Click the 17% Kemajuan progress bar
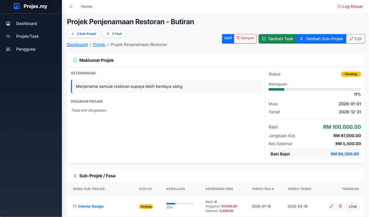Image resolution: width=369 pixels, height=217 pixels. coord(314,90)
